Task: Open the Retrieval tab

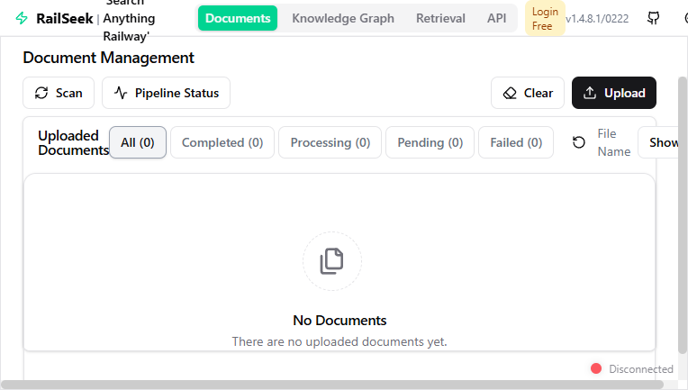Action: point(440,18)
